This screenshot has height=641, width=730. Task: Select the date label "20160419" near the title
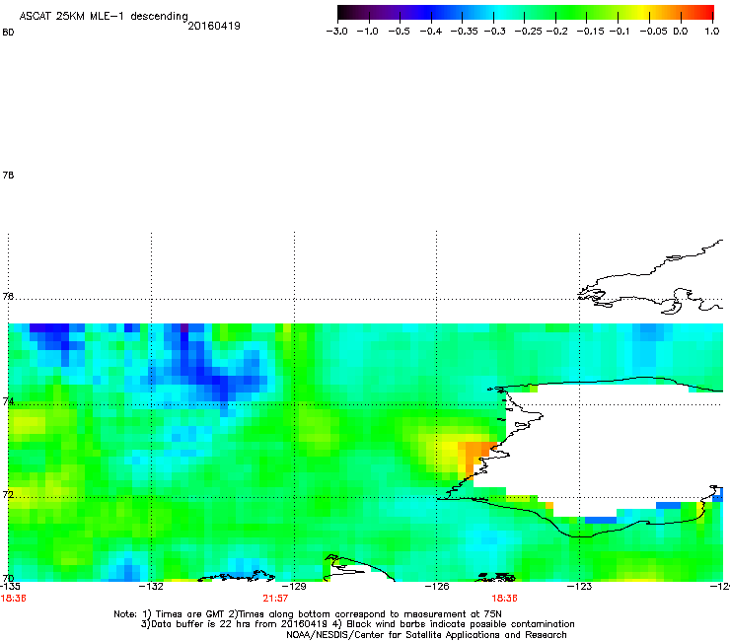pos(214,26)
